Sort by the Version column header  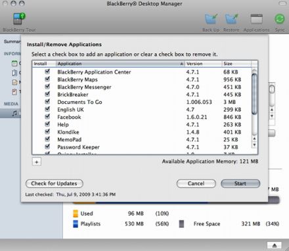[203, 64]
